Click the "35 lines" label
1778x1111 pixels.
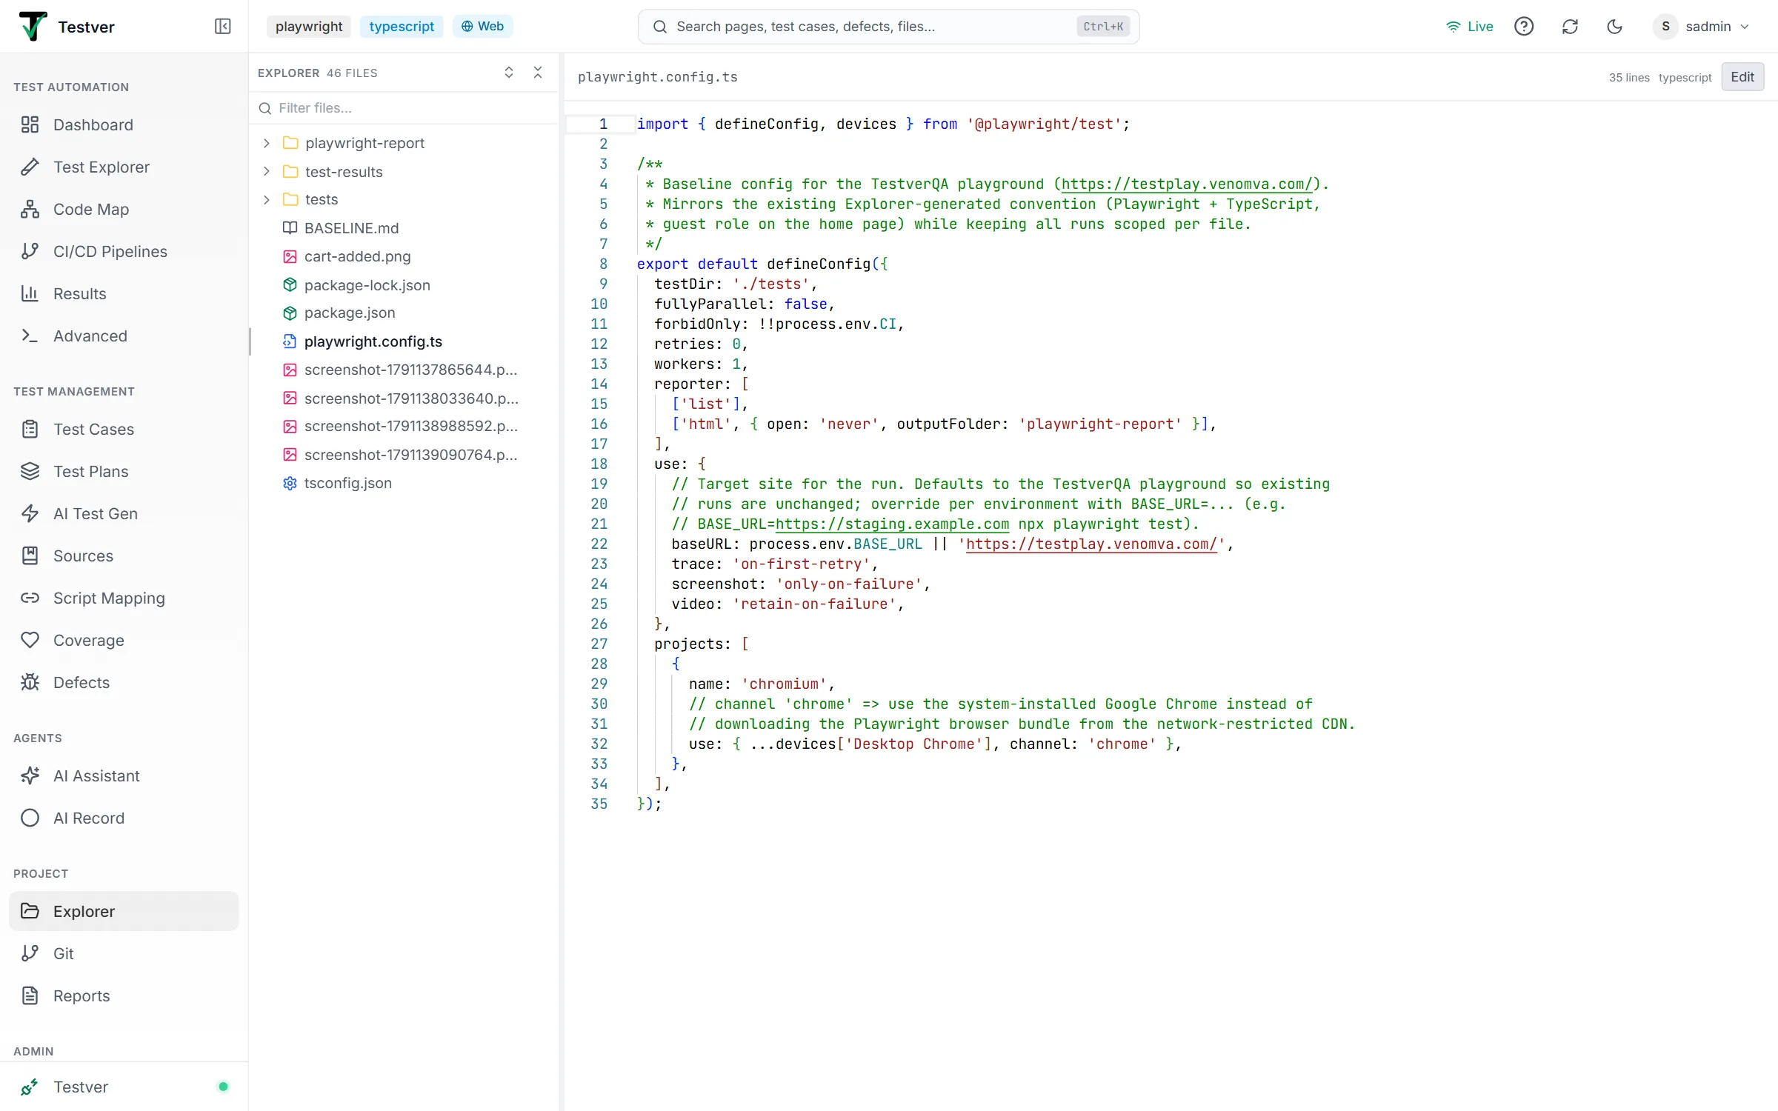pos(1629,78)
